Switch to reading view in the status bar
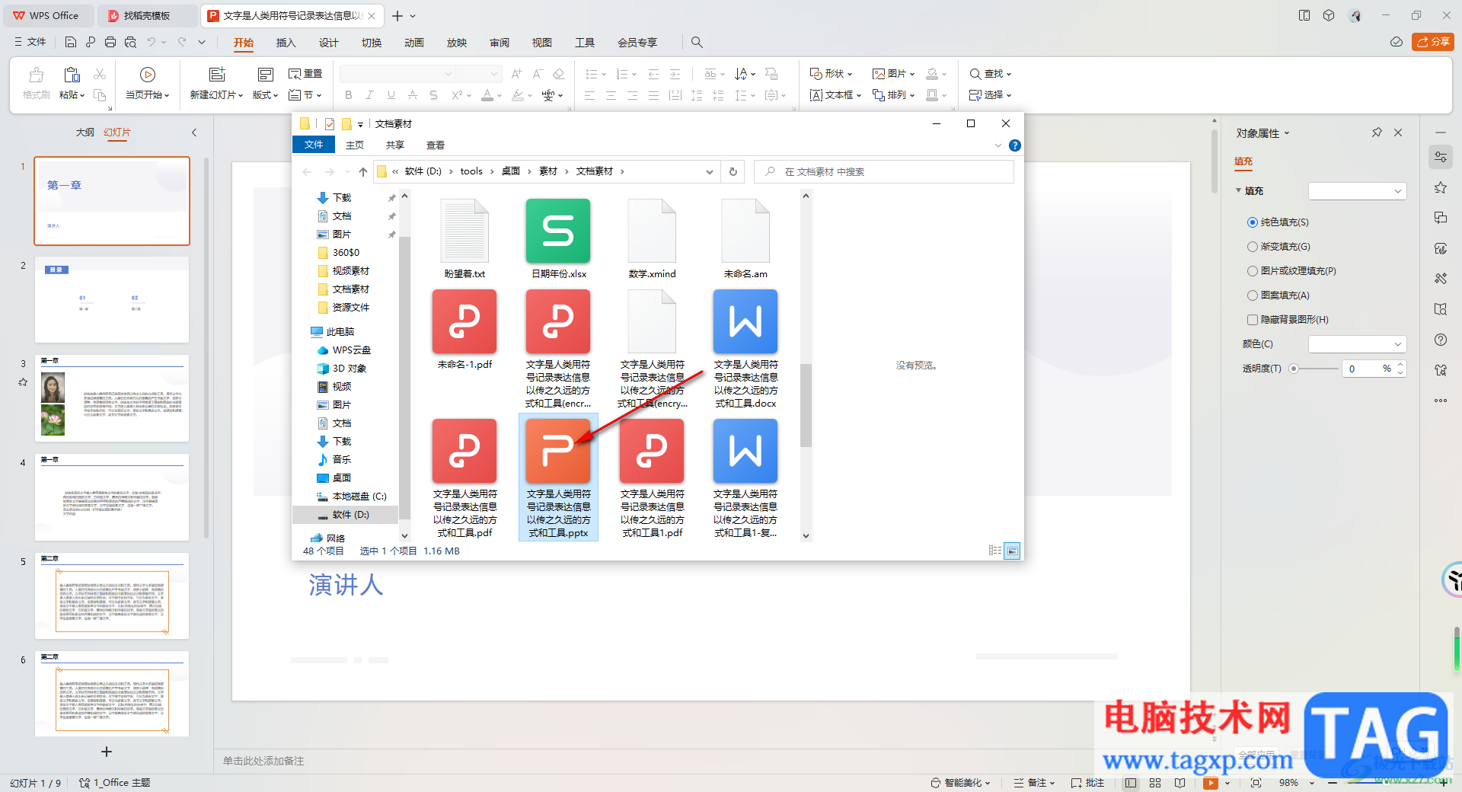The height and width of the screenshot is (792, 1462). click(1179, 783)
